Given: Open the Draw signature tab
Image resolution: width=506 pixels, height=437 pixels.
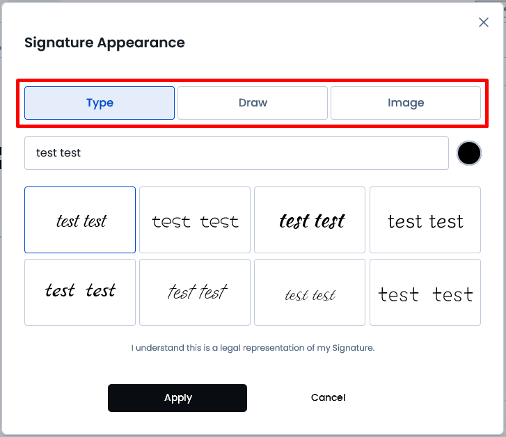Looking at the screenshot, I should [x=253, y=103].
